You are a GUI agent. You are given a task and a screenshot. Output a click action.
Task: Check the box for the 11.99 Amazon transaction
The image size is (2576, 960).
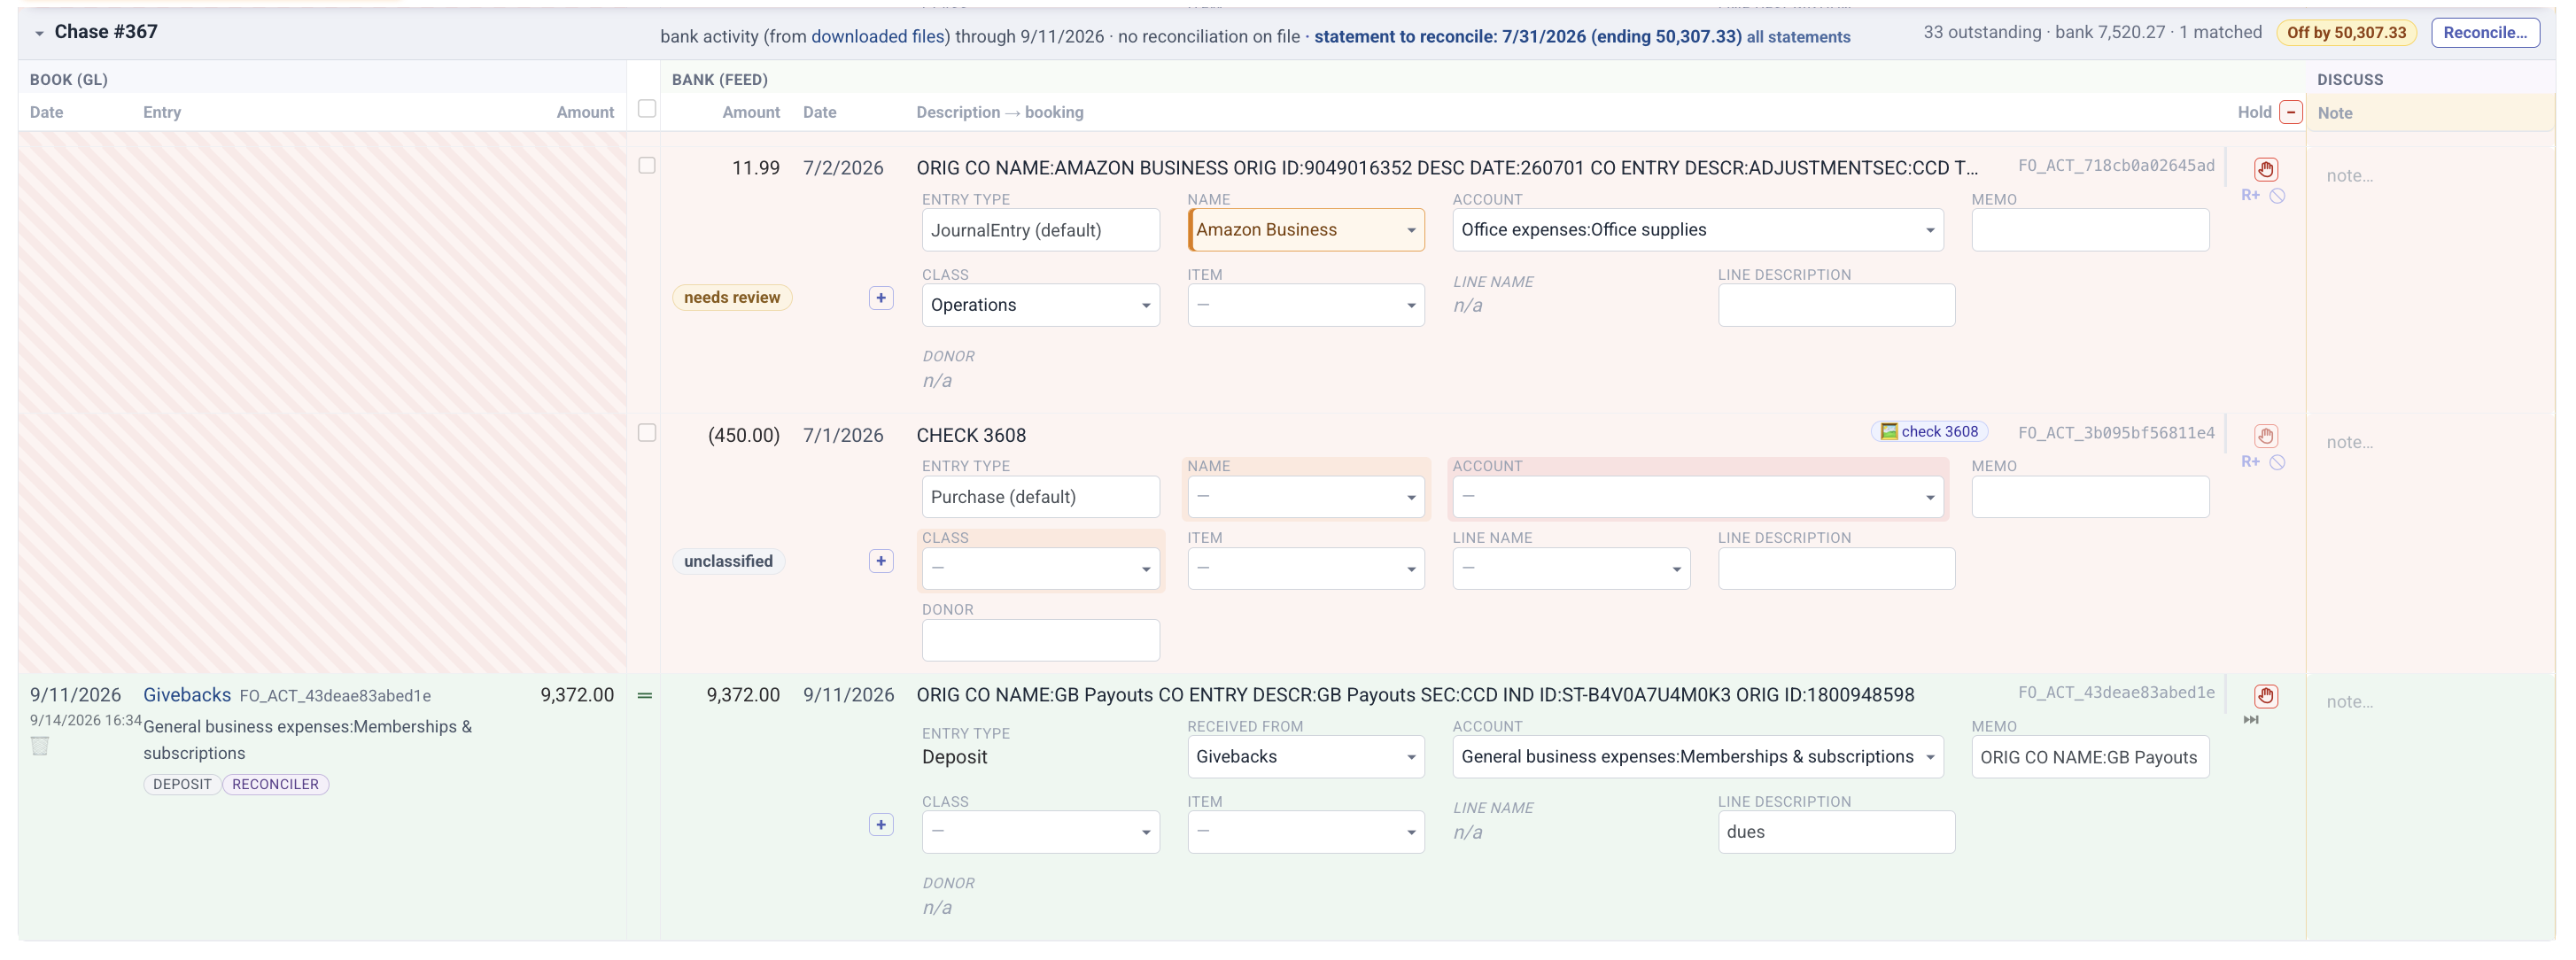647,166
